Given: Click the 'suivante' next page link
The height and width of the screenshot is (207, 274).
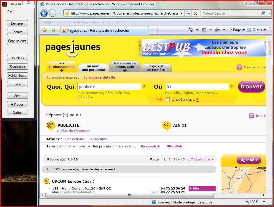Looking at the screenshot, I should [x=204, y=160].
